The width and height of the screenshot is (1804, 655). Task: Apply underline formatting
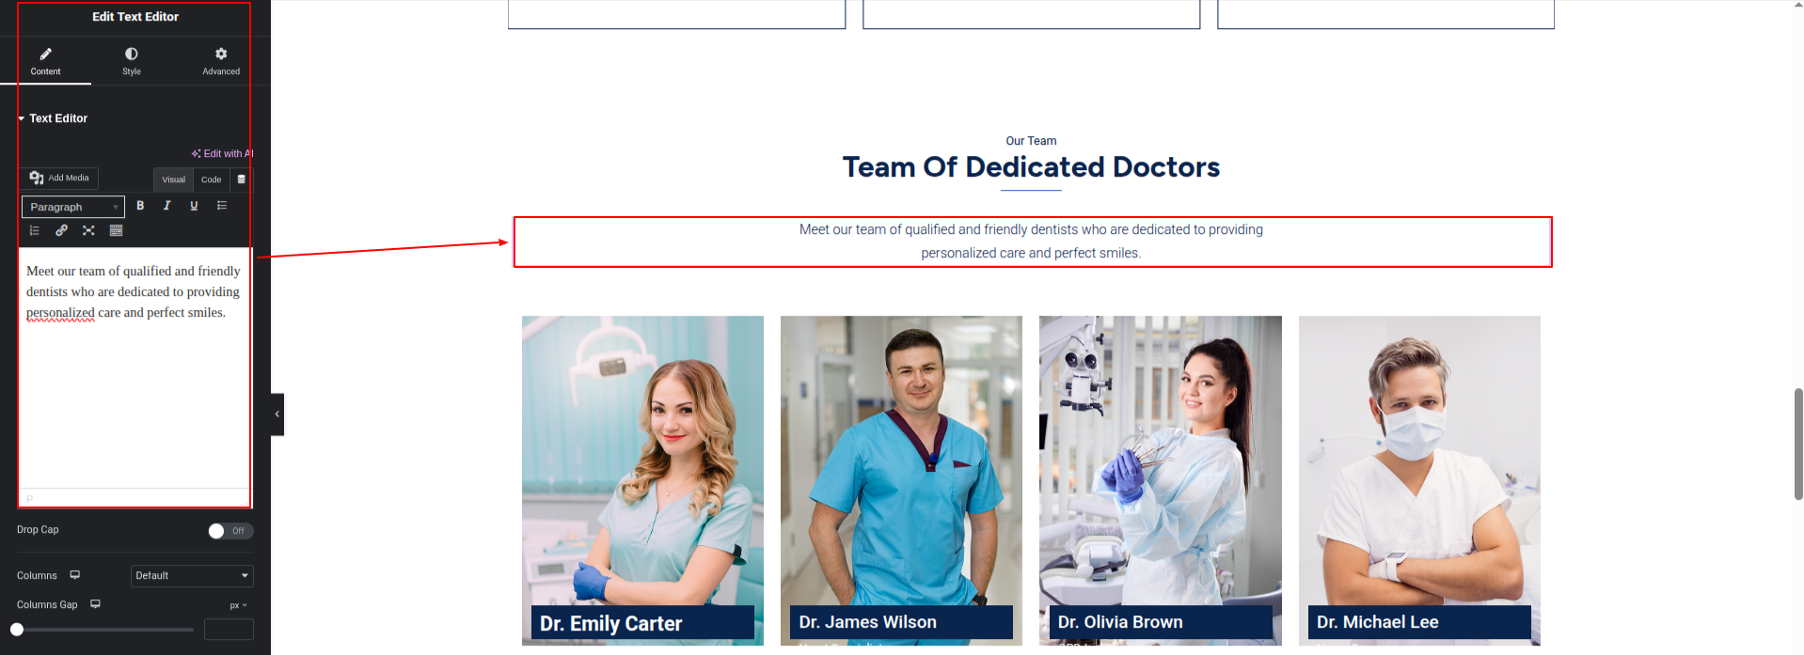point(194,206)
